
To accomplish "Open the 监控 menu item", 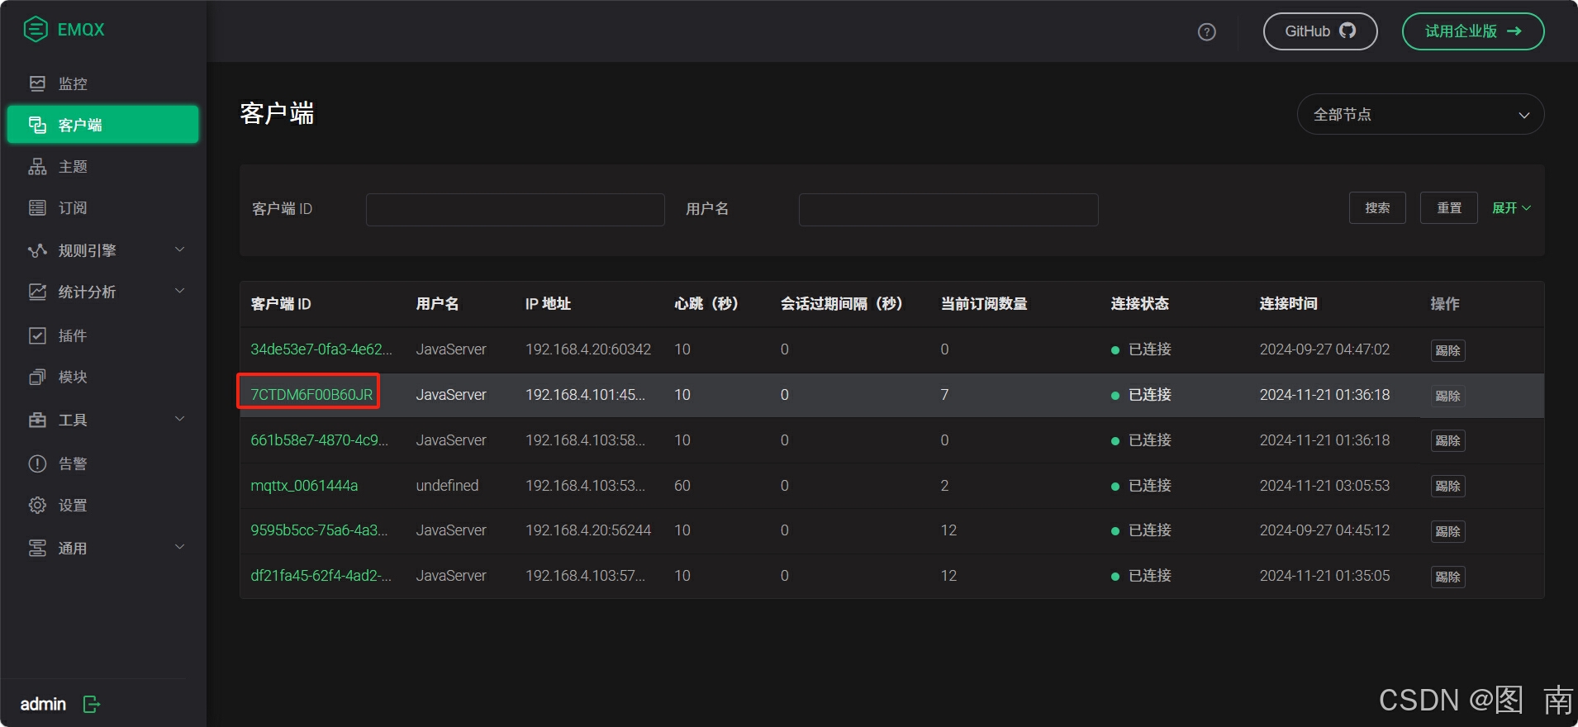I will 102,83.
